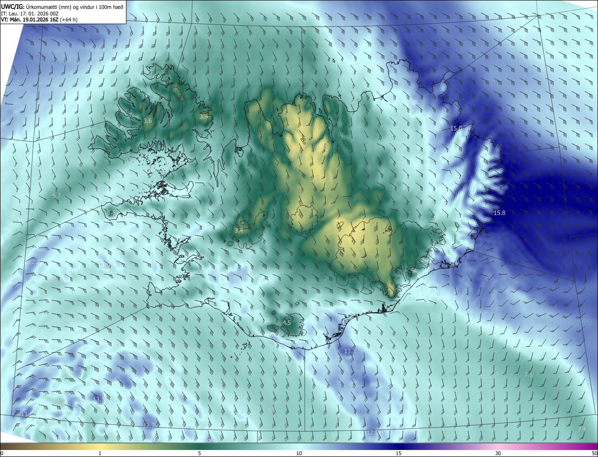Click the 3.6 value on the Westfjords

pyautogui.click(x=148, y=121)
